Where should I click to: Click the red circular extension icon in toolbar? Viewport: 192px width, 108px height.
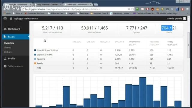[182, 9]
